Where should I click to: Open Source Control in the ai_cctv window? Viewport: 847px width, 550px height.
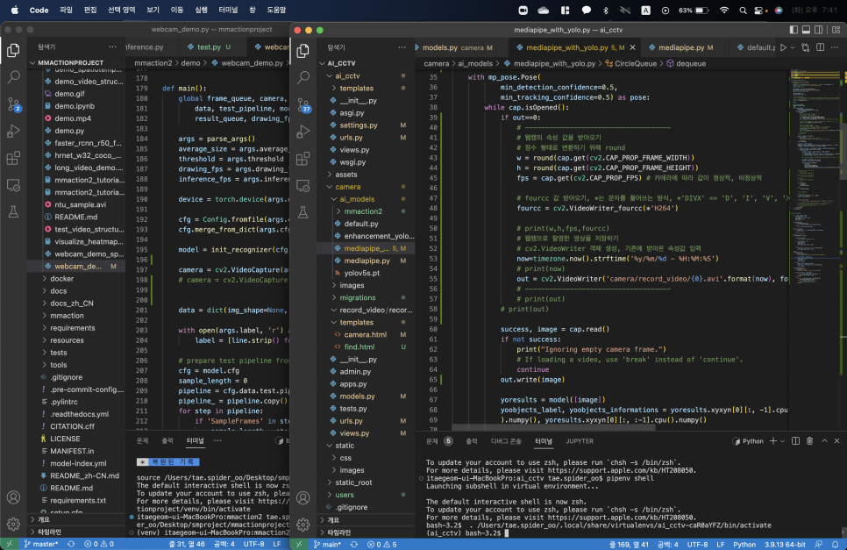point(301,104)
